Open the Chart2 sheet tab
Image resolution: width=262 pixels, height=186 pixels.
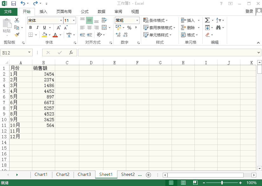[x=63, y=174]
